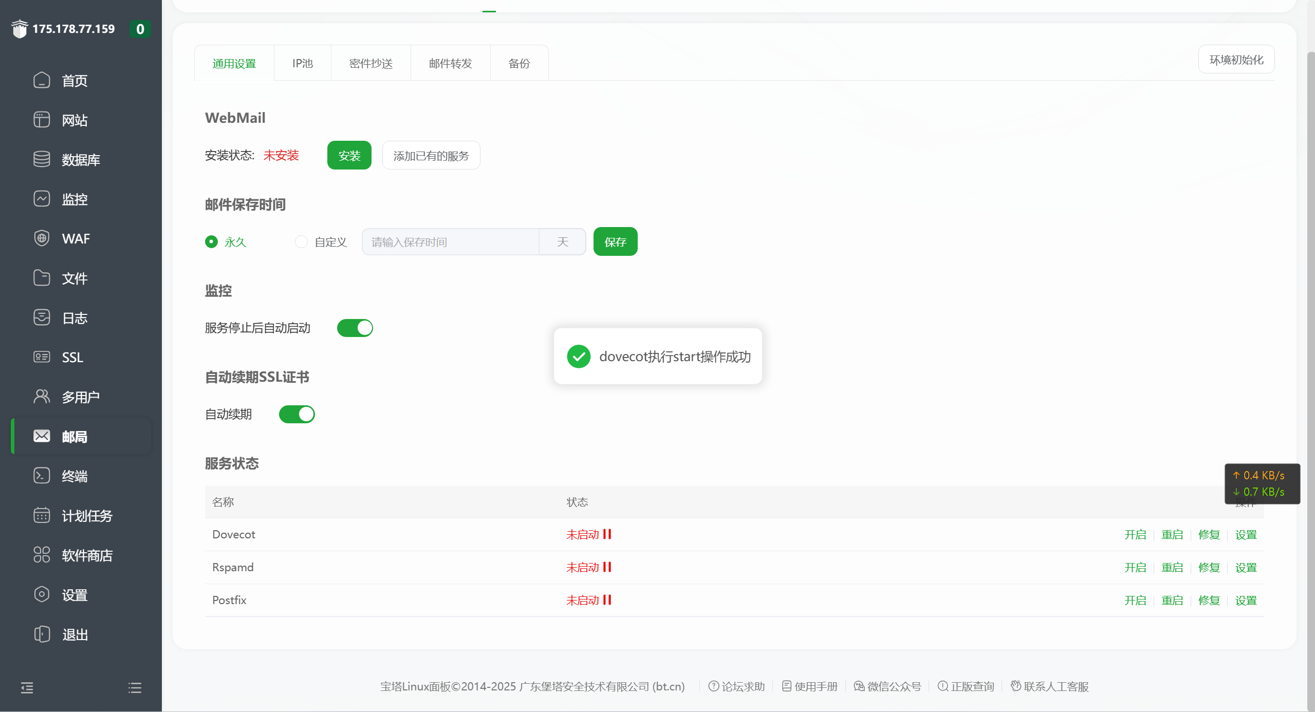Image resolution: width=1315 pixels, height=712 pixels.
Task: Click 开启 for the Postfix service
Action: click(1135, 600)
